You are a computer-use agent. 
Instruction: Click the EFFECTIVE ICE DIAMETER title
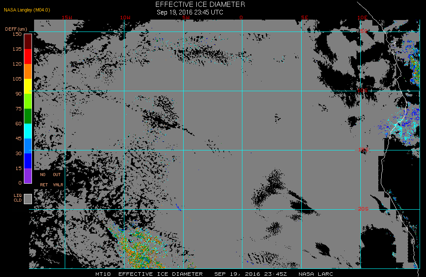(200, 4)
